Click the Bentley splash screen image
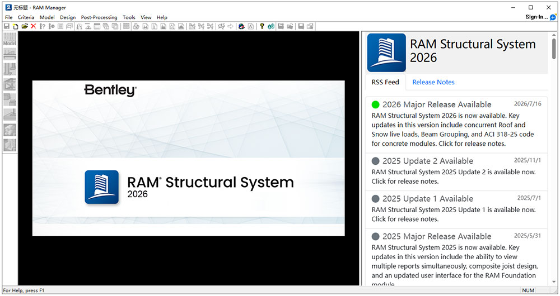This screenshot has height=296, width=560. tap(189, 158)
